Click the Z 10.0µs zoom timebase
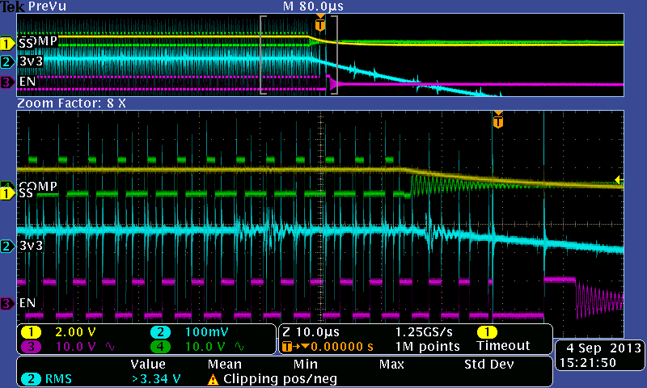Screen dimensions: 647x388 click(311, 332)
